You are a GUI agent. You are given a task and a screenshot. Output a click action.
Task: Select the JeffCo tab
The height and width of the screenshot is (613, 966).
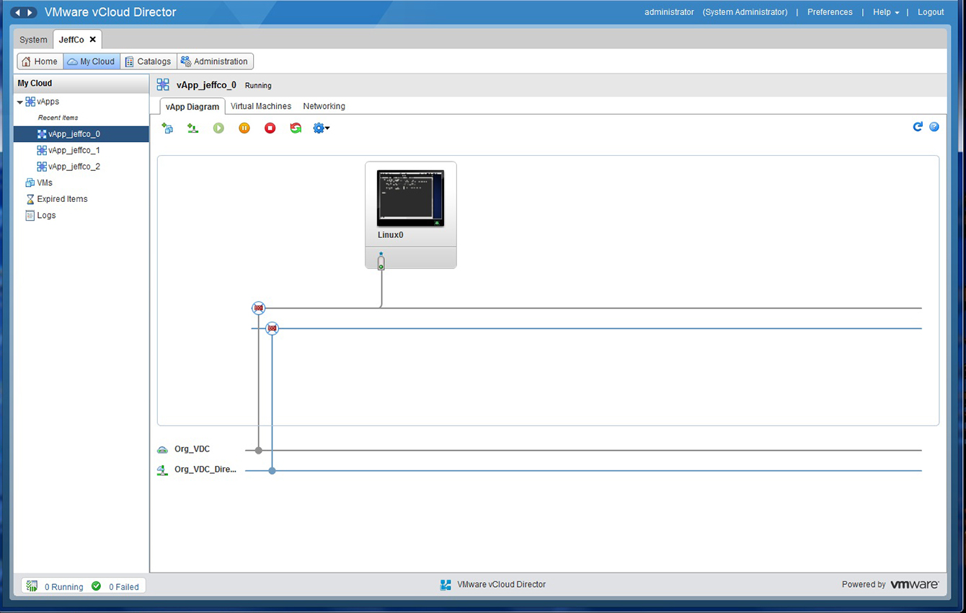pyautogui.click(x=71, y=40)
